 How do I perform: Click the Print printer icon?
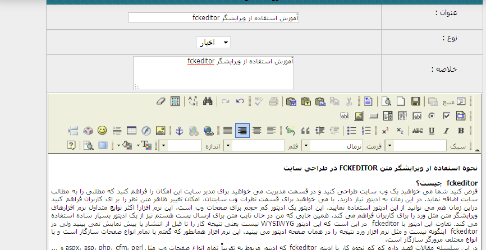[273, 101]
